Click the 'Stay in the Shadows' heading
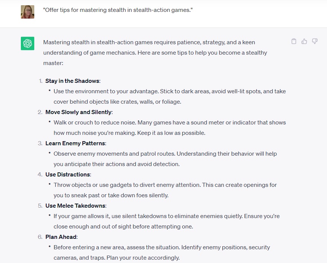 point(73,81)
